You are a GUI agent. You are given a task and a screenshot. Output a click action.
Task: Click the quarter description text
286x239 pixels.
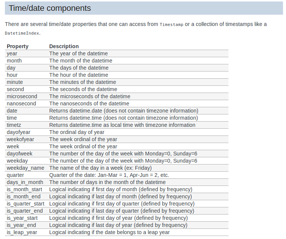pos(109,175)
